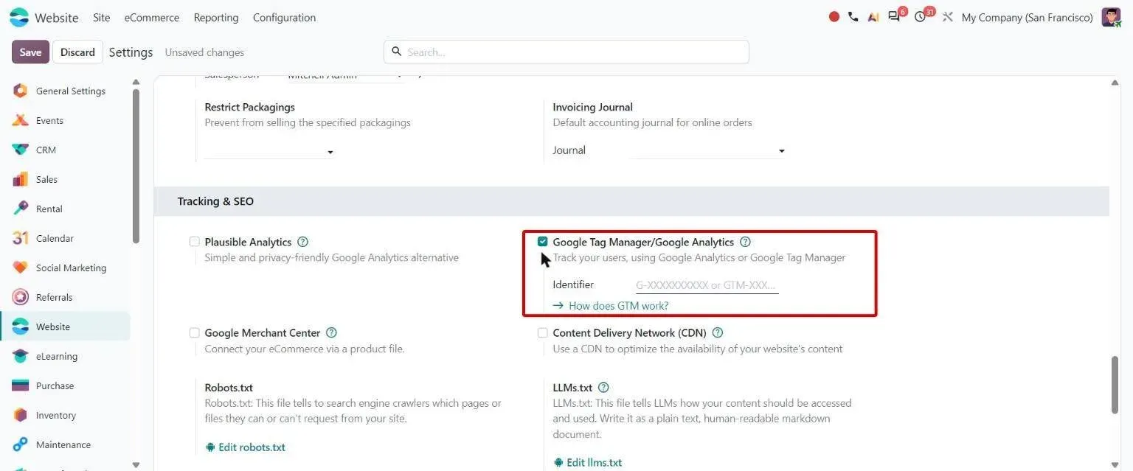
Task: Open CRM settings in sidebar
Action: pyautogui.click(x=46, y=150)
